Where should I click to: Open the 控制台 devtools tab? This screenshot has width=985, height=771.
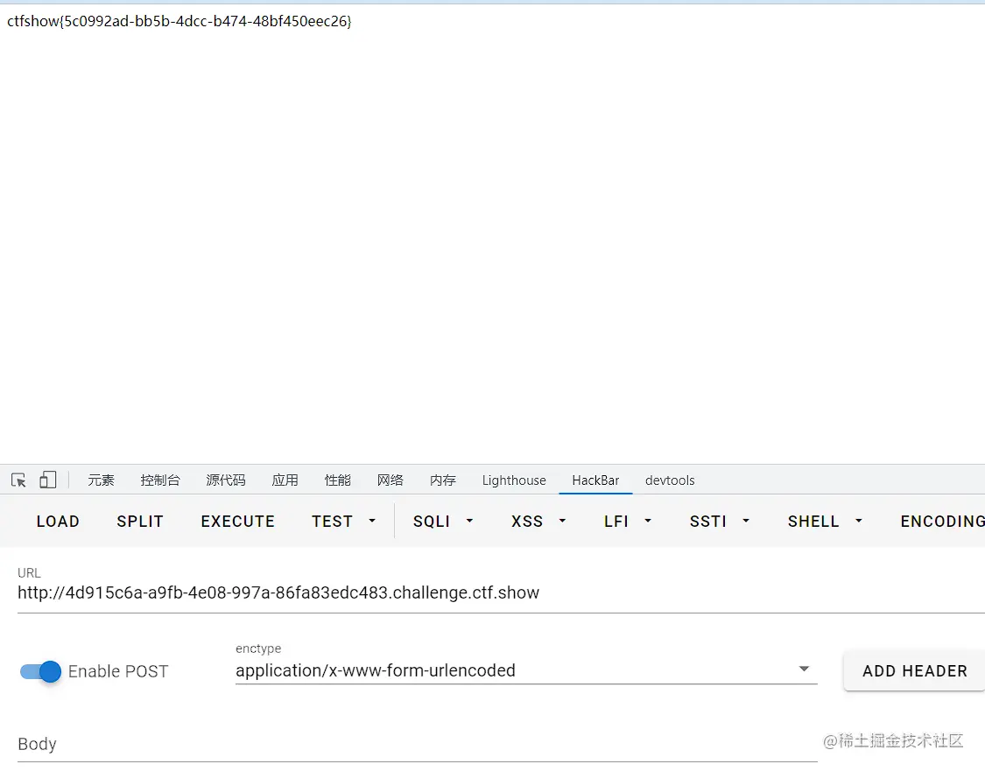[x=160, y=480]
